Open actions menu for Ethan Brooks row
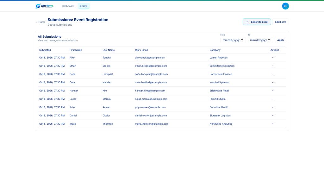Viewport: 324px width, 188px height. [273, 66]
